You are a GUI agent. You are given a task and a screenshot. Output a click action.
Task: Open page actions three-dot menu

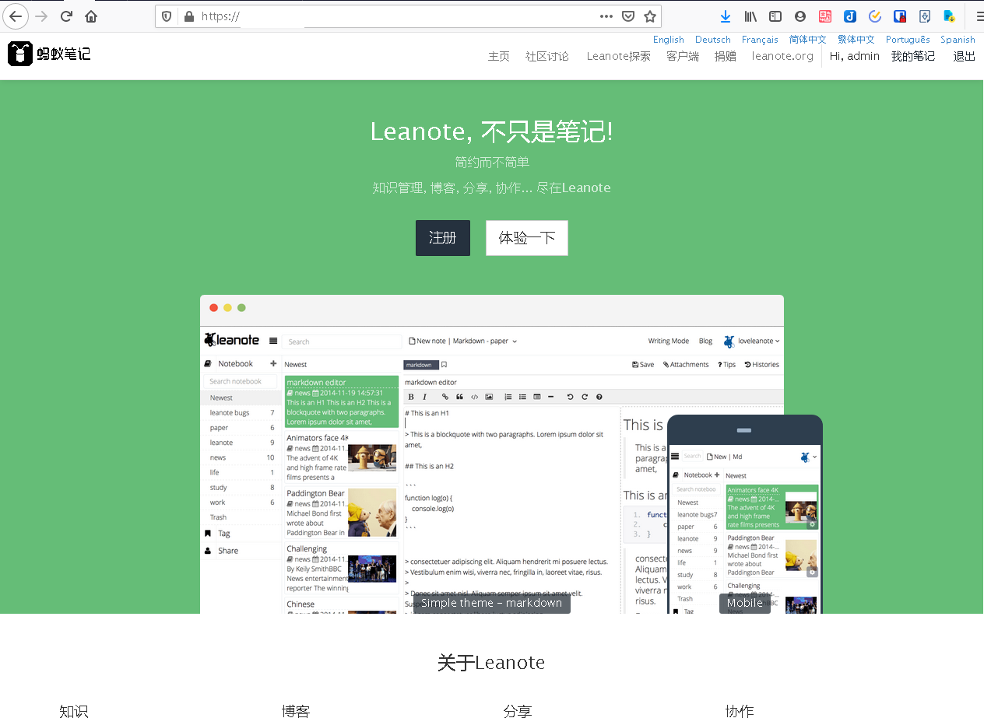click(x=606, y=16)
